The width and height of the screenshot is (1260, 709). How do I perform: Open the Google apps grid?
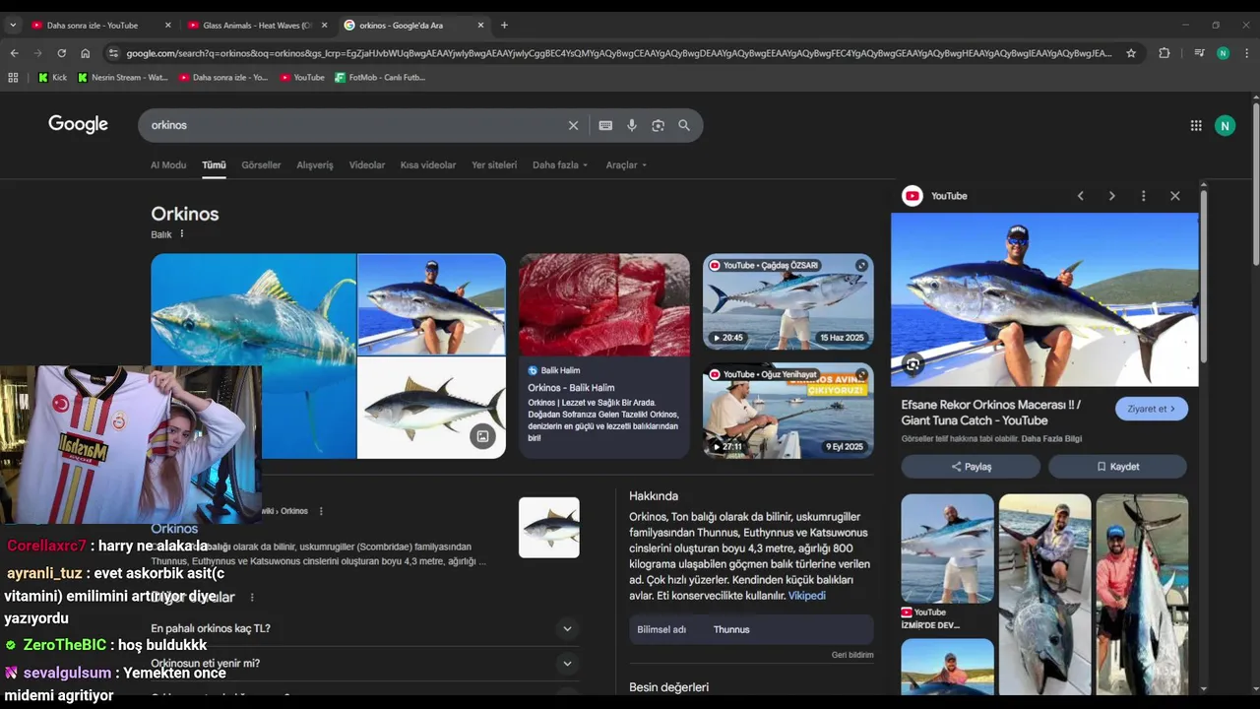click(x=1196, y=125)
